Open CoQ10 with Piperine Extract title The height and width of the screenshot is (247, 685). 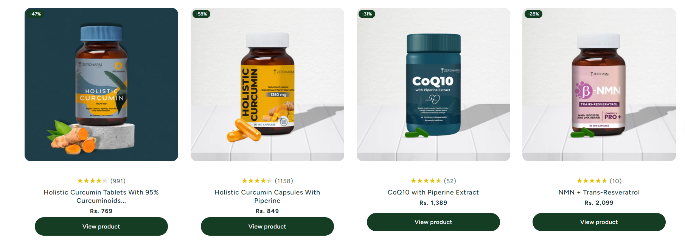click(433, 192)
